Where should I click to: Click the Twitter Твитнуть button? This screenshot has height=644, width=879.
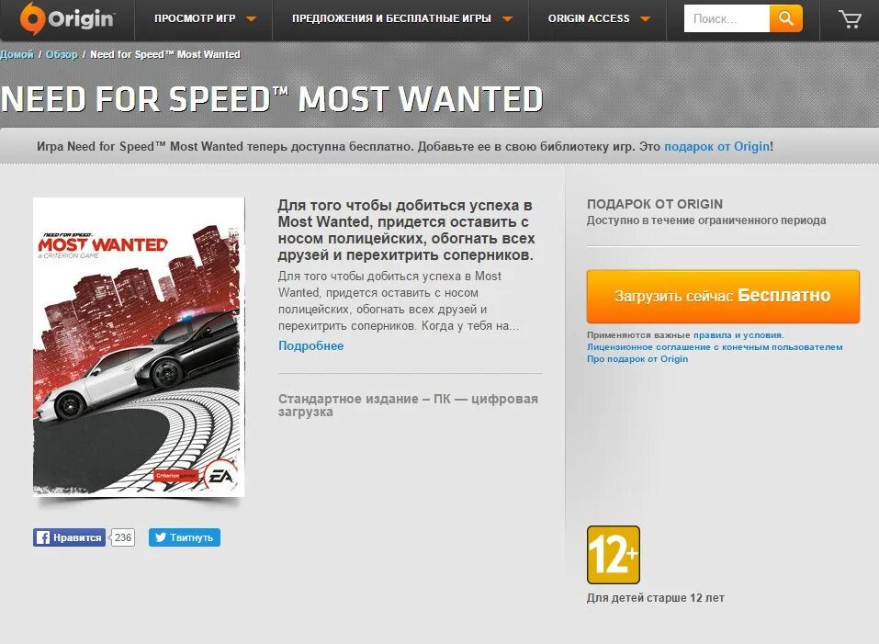185,537
